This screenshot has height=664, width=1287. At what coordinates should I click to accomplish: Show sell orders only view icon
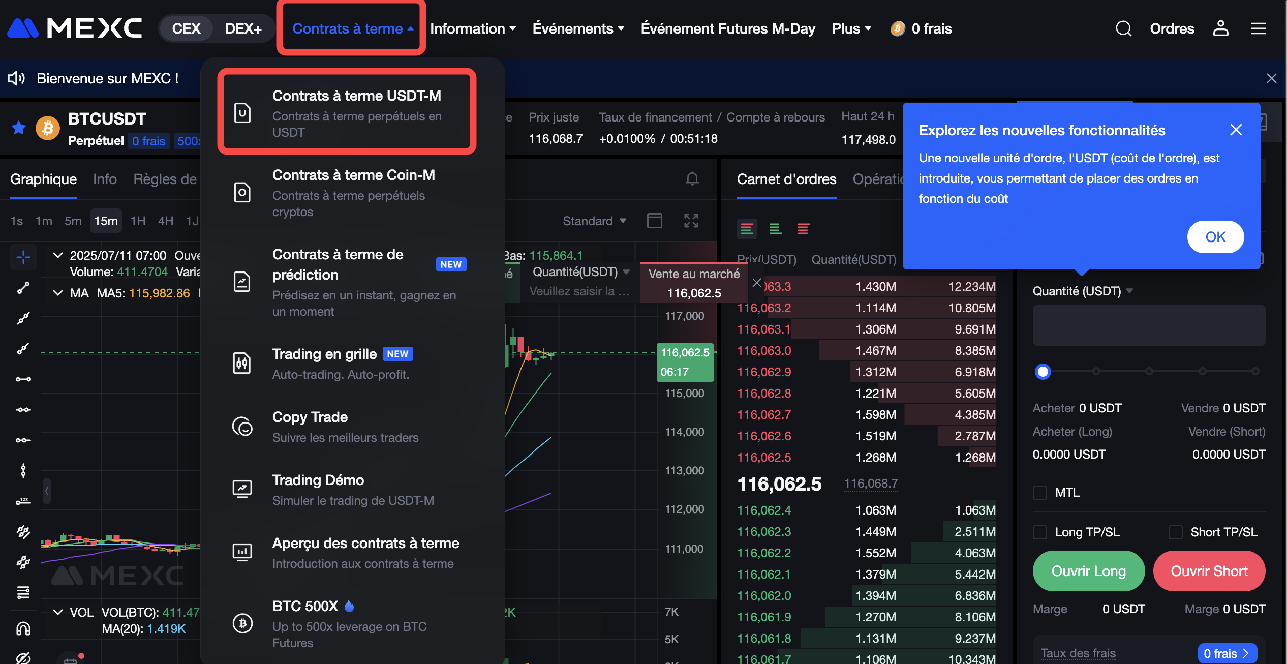tap(804, 229)
